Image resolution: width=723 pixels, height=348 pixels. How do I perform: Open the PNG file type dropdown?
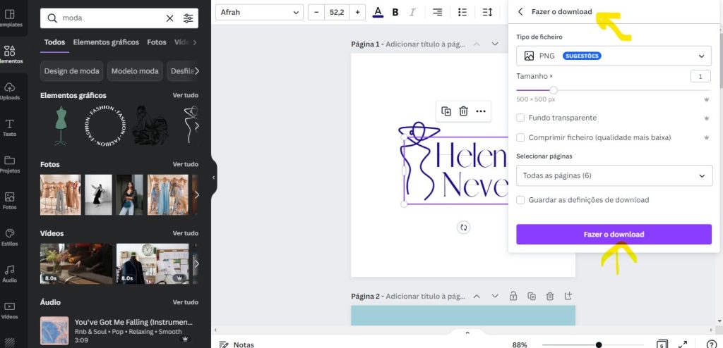[614, 56]
